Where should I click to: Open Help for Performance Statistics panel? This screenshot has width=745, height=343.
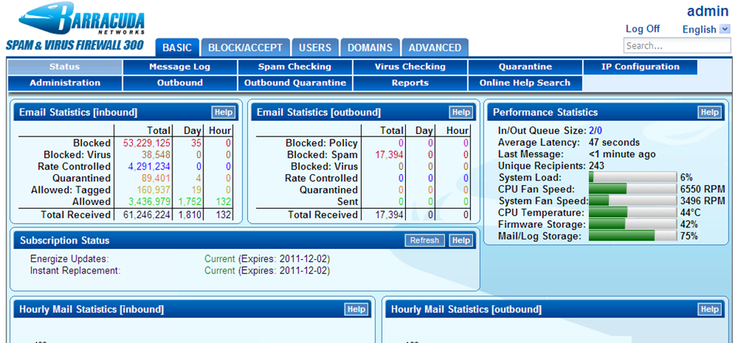(x=709, y=113)
